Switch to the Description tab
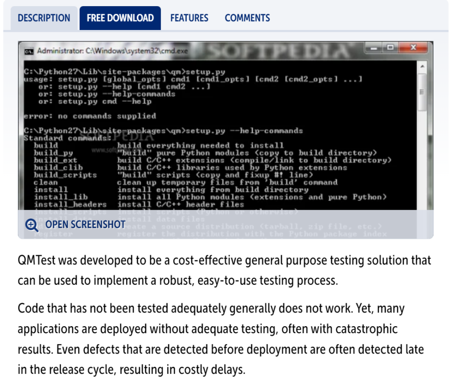The image size is (451, 387). tap(44, 18)
